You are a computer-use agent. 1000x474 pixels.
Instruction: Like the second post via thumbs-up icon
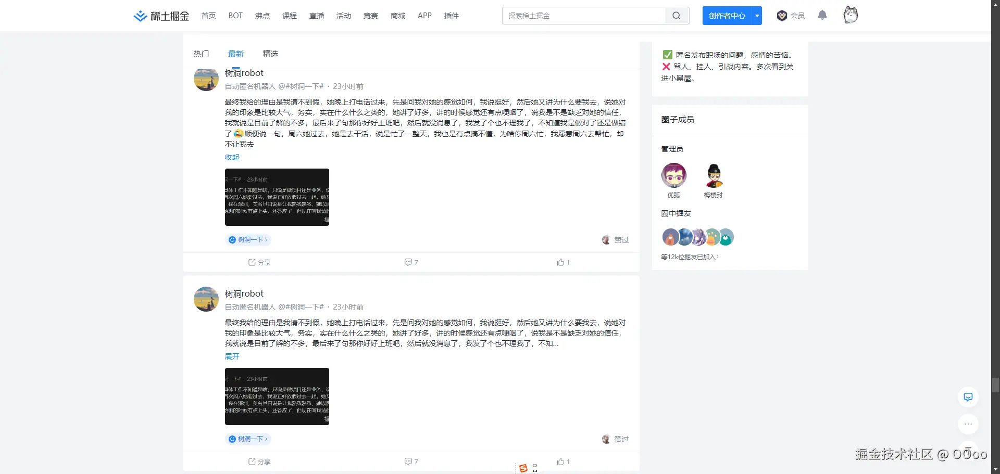pyautogui.click(x=562, y=462)
